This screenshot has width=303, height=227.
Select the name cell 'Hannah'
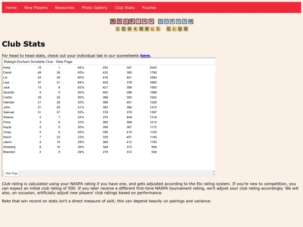point(9,103)
